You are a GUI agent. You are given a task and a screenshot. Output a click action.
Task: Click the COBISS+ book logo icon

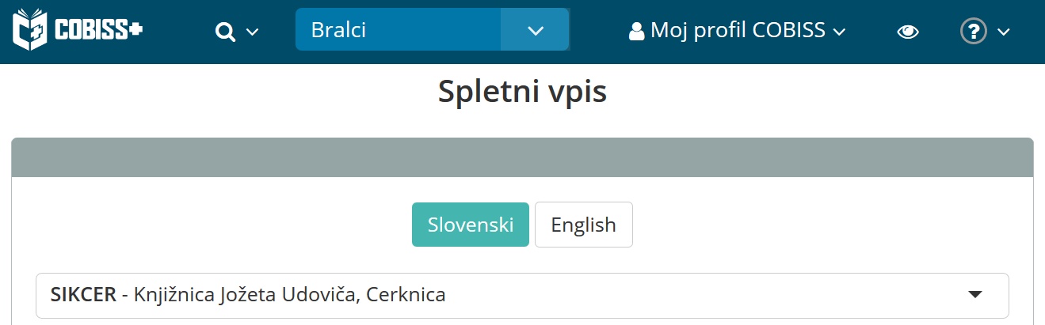point(31,31)
